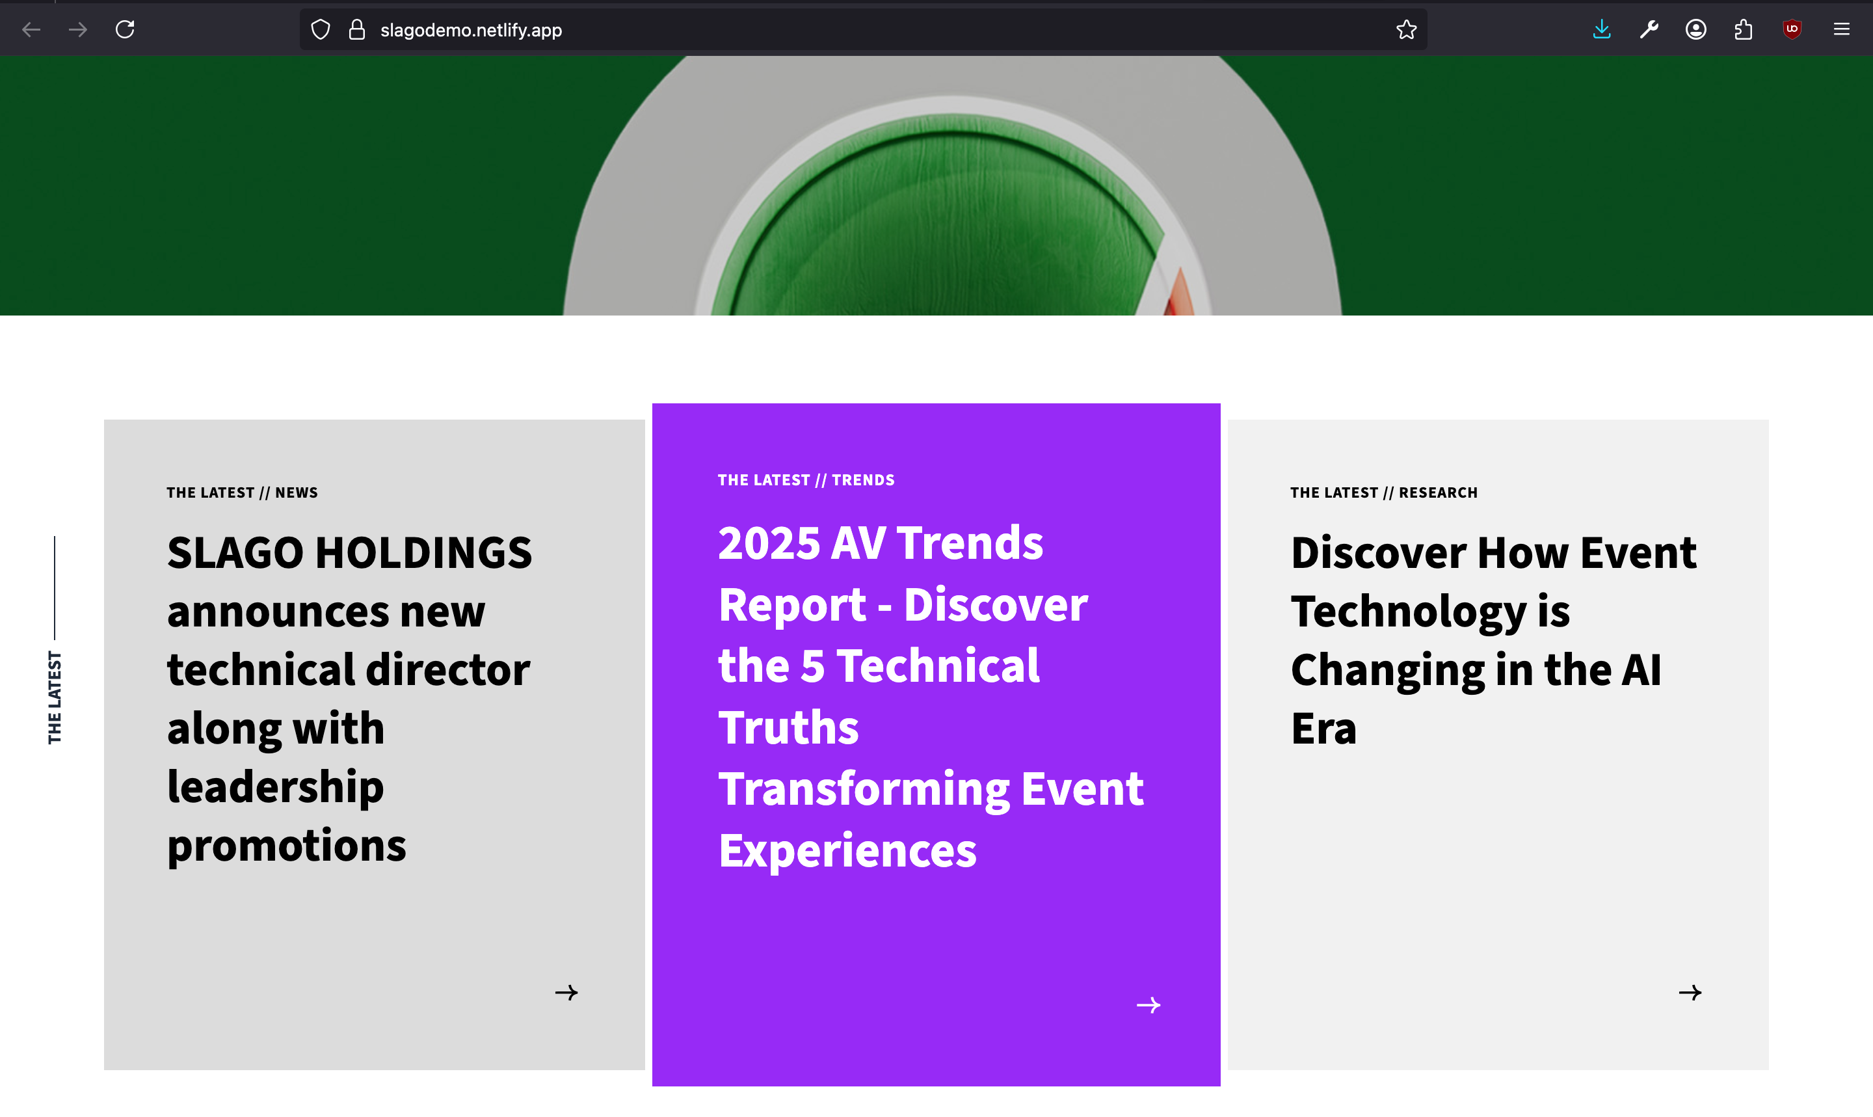Click the arrow on the Trends card
This screenshot has width=1873, height=1117.
1149,1006
